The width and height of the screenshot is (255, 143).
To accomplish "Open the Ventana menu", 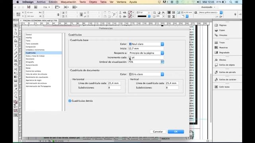I will click(x=121, y=2).
